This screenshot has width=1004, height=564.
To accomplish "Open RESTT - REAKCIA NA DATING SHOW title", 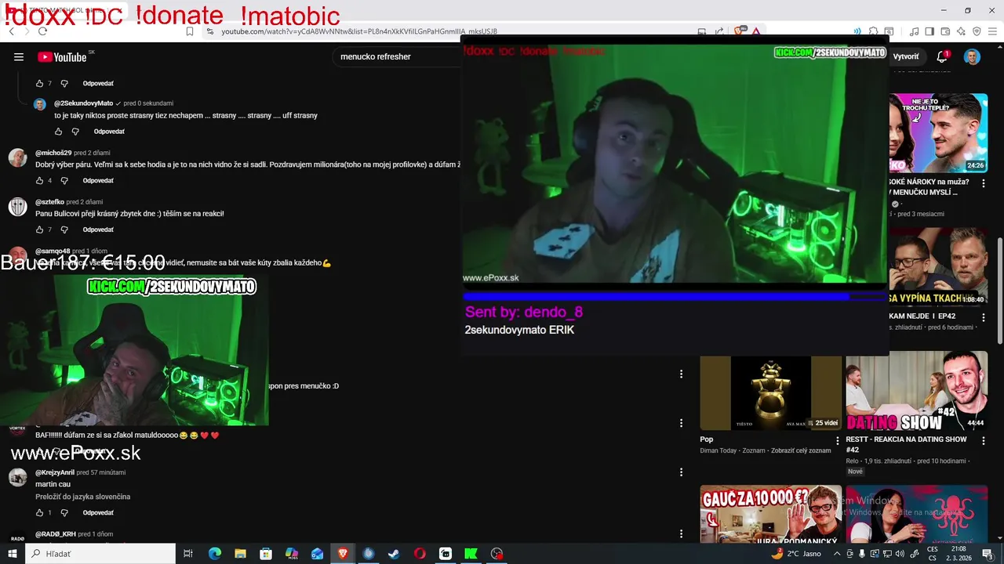I will (907, 444).
